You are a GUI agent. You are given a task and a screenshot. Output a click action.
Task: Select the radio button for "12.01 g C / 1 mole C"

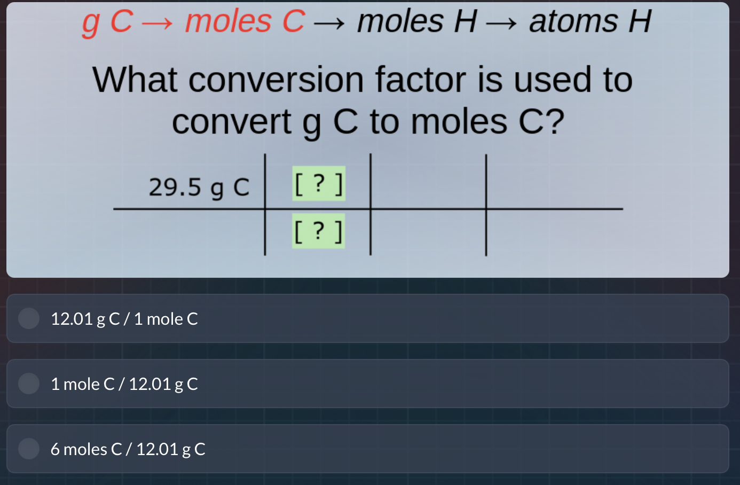click(29, 318)
